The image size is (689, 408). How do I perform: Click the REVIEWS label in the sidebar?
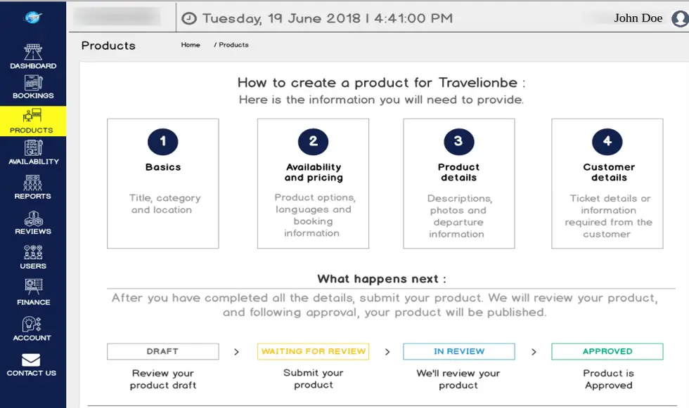point(33,231)
